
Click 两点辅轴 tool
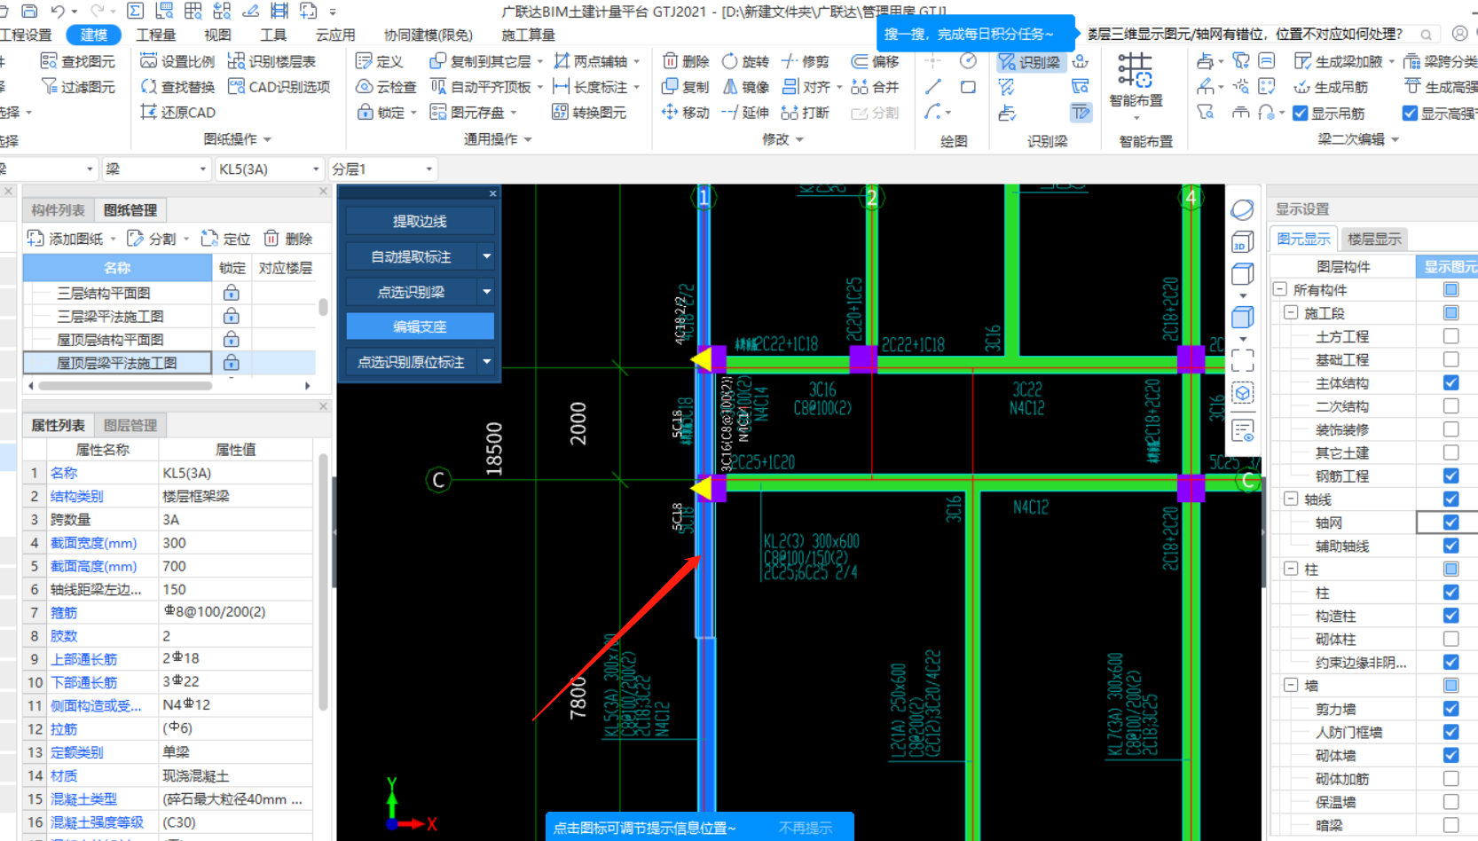click(591, 61)
